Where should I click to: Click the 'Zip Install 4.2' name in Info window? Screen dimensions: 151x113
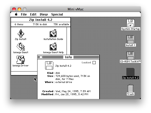[x=63, y=66]
